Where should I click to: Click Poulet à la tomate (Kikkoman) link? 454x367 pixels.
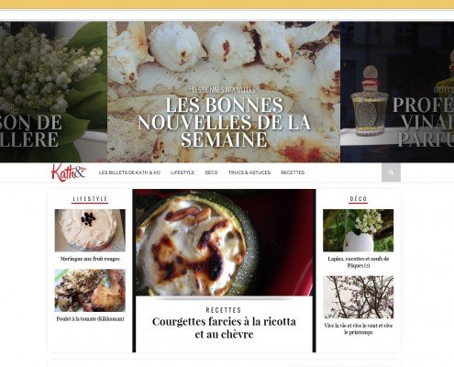(x=90, y=318)
